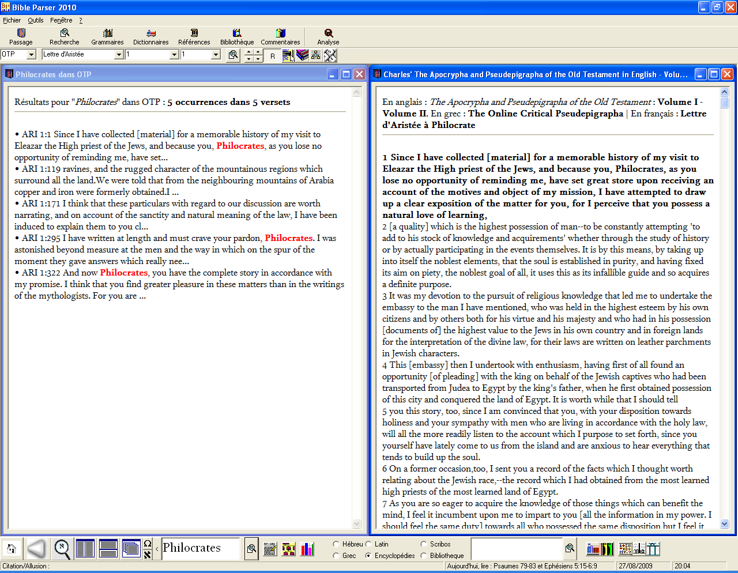Open the Dictionnaires tool
Screen dimensions: 738x573
point(151,37)
